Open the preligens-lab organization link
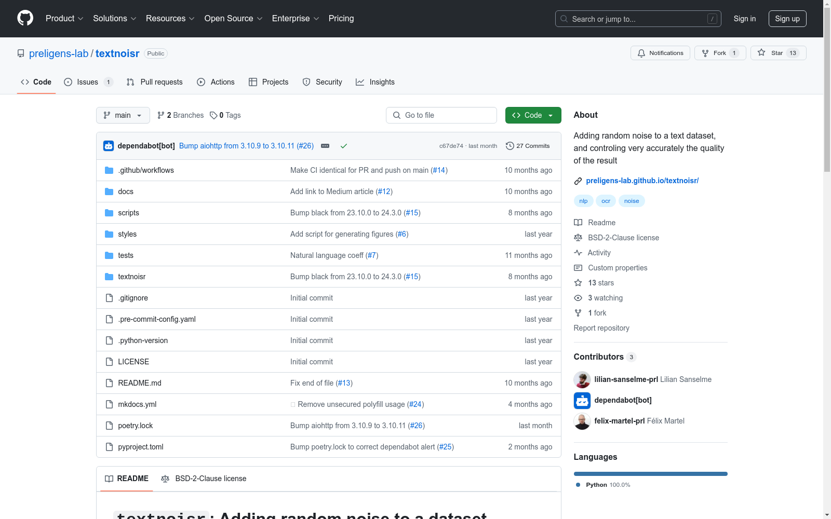 tap(59, 53)
